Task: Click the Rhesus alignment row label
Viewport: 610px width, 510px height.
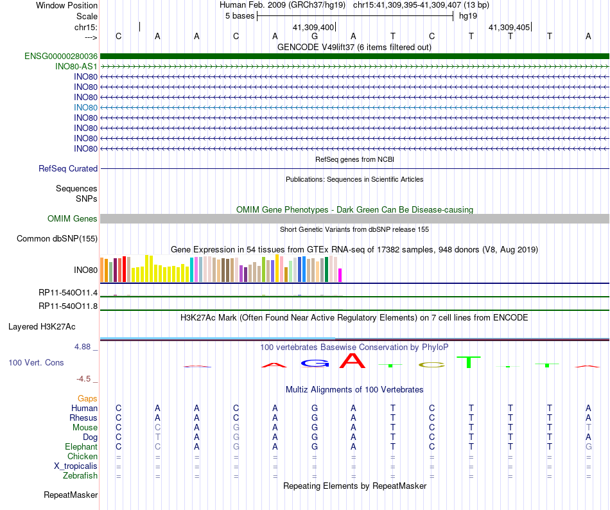Action: click(x=83, y=418)
